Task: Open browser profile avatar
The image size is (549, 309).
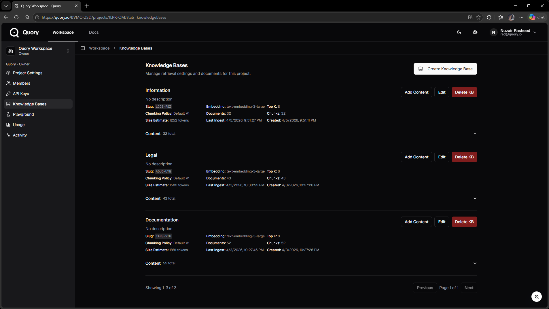Action: (x=511, y=17)
